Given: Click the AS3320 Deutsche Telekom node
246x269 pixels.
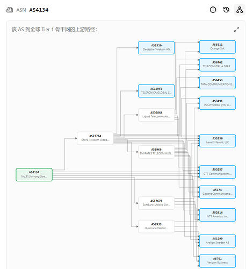Looking at the screenshot, I should [x=156, y=47].
